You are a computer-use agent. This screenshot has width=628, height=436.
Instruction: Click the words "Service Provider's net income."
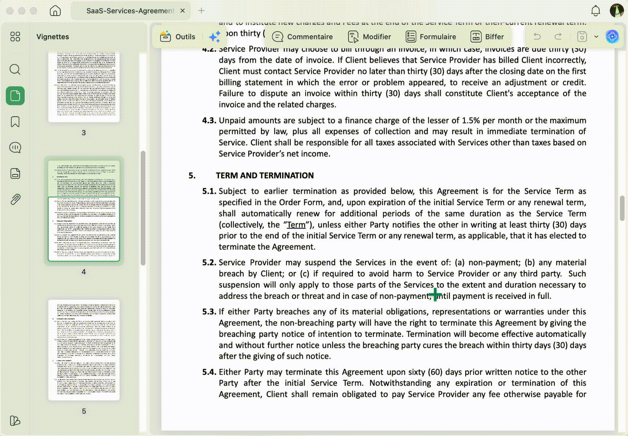click(x=274, y=154)
